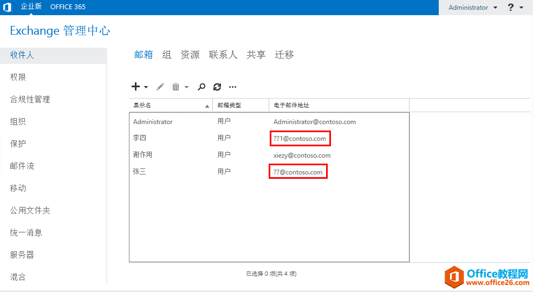Screen dimensions: 533x292
Task: Open 权限 in the left navigation
Action: point(18,77)
